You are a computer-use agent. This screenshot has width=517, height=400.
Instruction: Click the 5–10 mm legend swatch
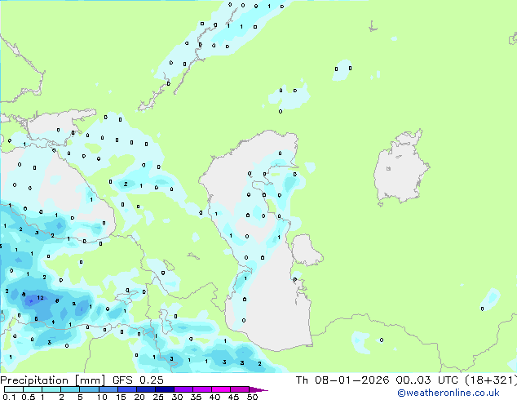pos(89,389)
